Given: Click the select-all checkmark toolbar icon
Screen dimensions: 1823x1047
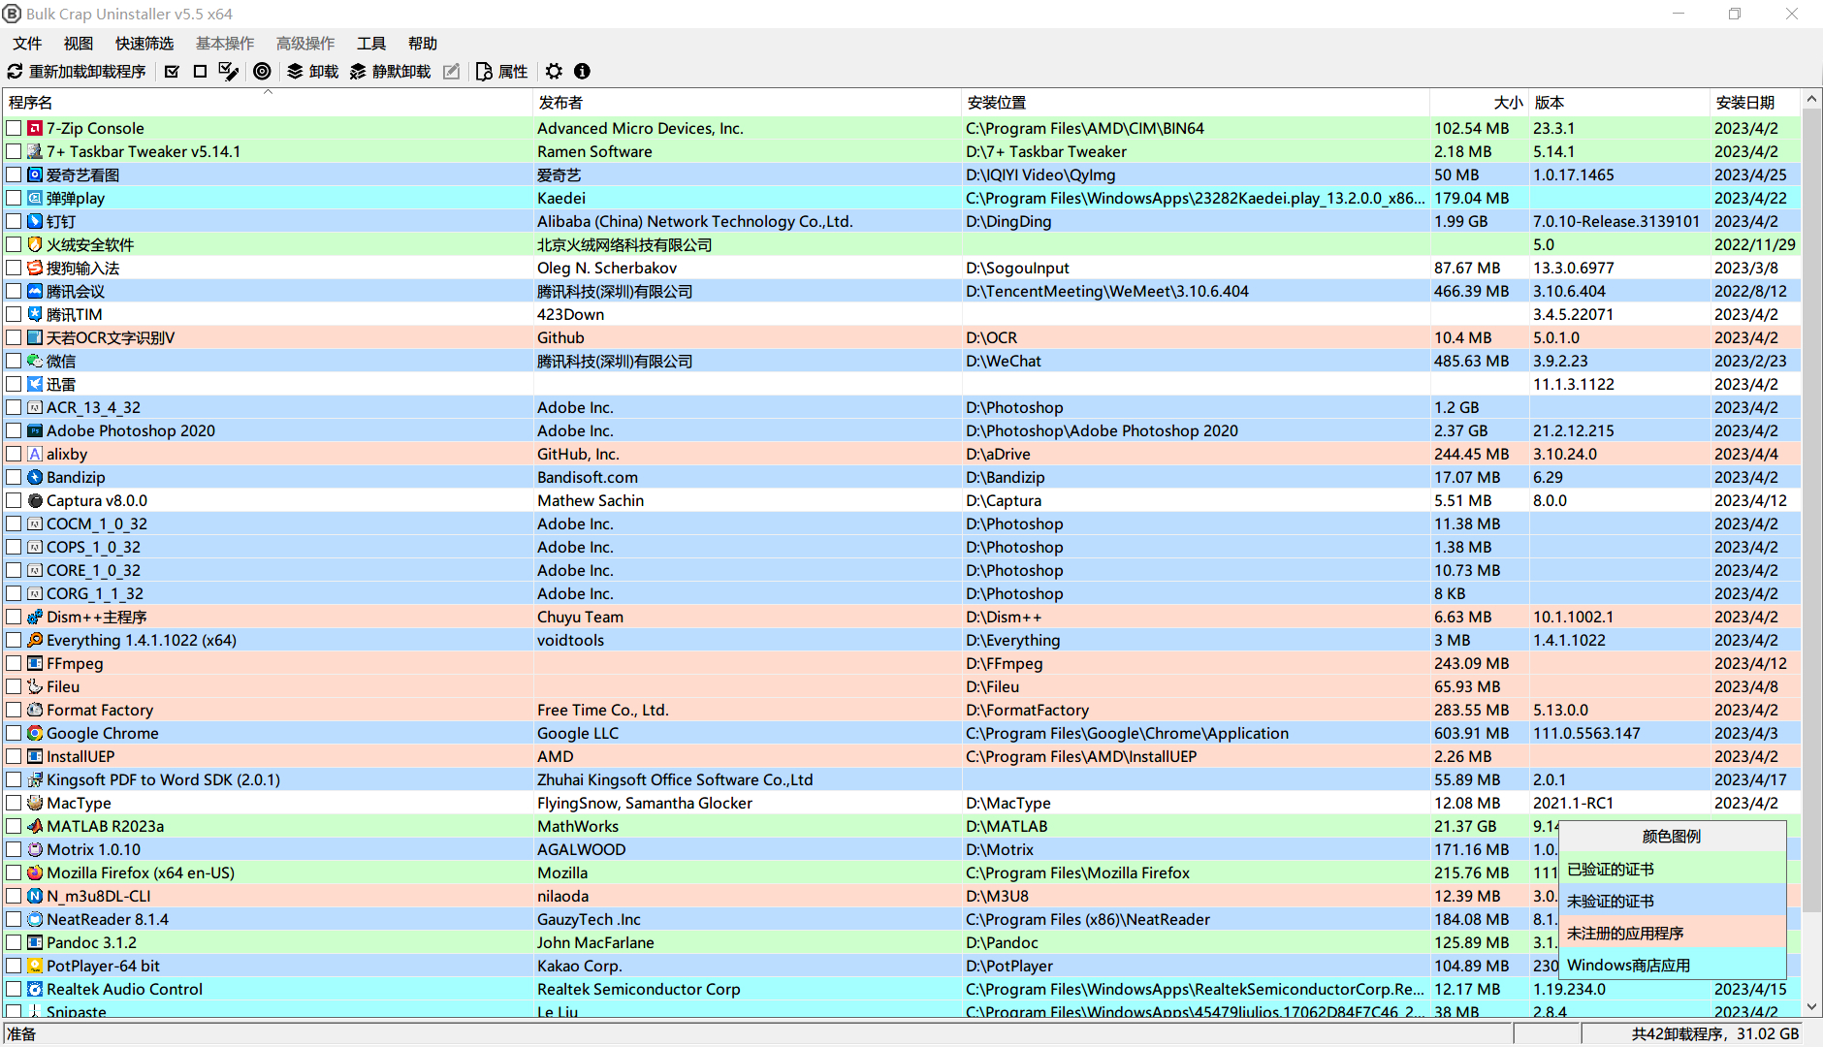Looking at the screenshot, I should click(x=172, y=72).
